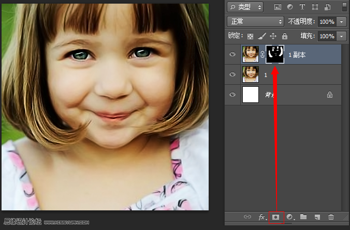350x230 pixels.
Task: Expand the fill slider arrow
Action: coord(341,36)
